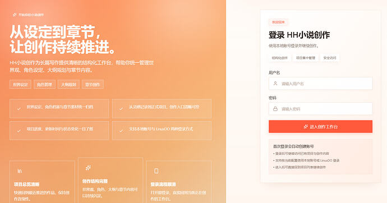The width and height of the screenshot is (387, 203).
Task: Click text 项目进度、更新时间与状态变化一目了然
Action: pos(60,129)
